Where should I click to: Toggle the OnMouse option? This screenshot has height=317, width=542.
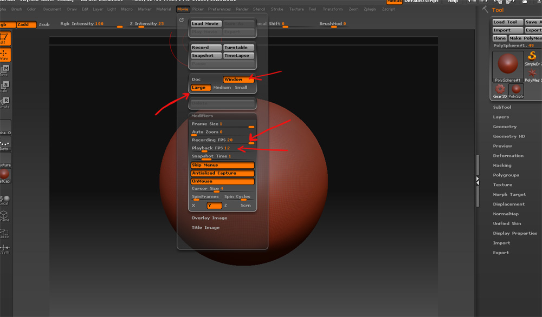(x=222, y=181)
